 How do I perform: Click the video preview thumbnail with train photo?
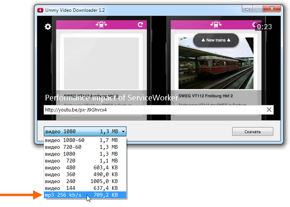click(216, 63)
